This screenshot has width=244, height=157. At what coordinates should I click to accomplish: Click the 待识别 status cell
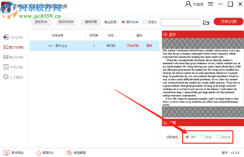[111, 46]
